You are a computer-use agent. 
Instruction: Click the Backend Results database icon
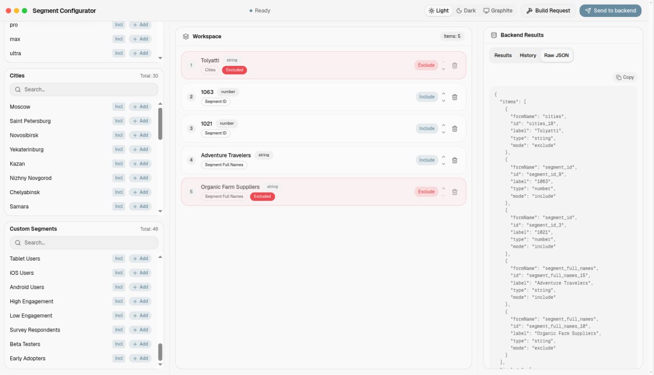[494, 35]
